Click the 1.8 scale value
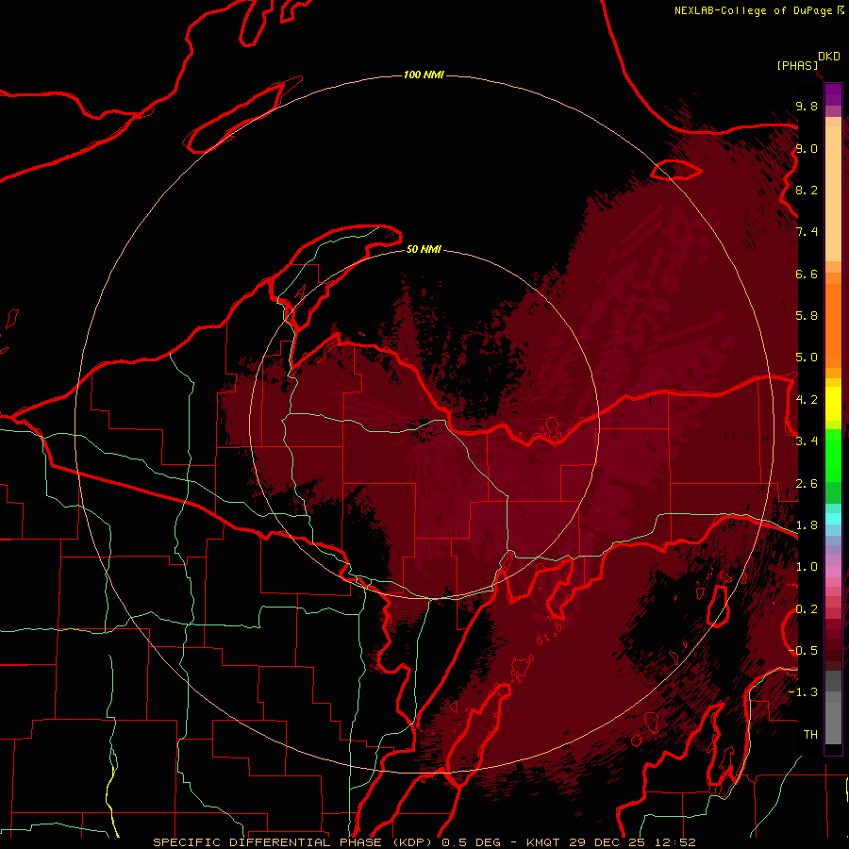The width and height of the screenshot is (849, 849). coord(807,525)
